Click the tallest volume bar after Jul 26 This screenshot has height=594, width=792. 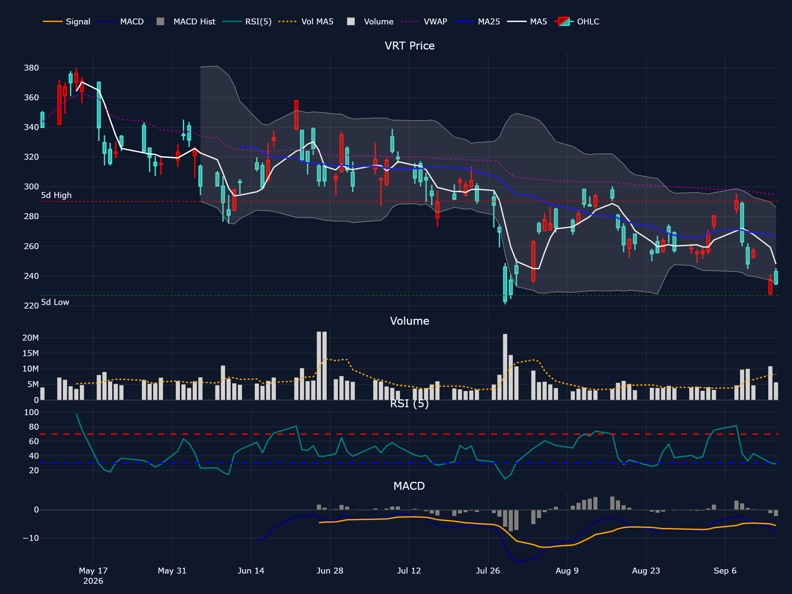tap(505, 367)
